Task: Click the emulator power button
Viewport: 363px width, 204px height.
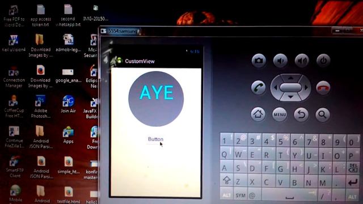Action: [323, 61]
